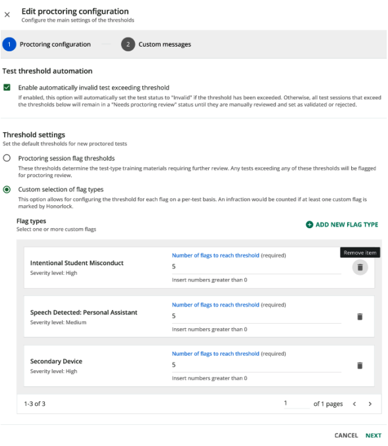The width and height of the screenshot is (388, 446).
Task: Edit threshold number for Intentional Student Misconduct
Action: 256,267
